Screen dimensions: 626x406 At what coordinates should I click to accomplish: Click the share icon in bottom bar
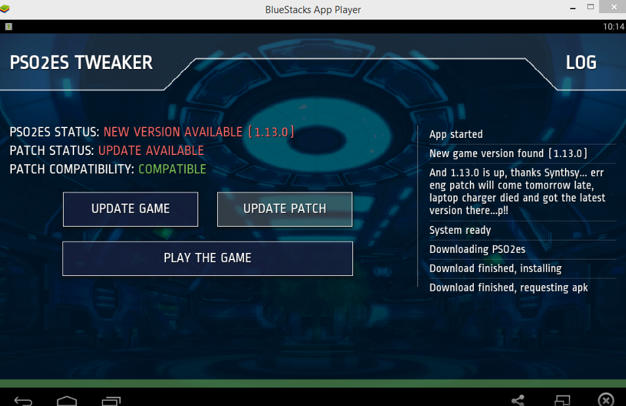click(518, 400)
